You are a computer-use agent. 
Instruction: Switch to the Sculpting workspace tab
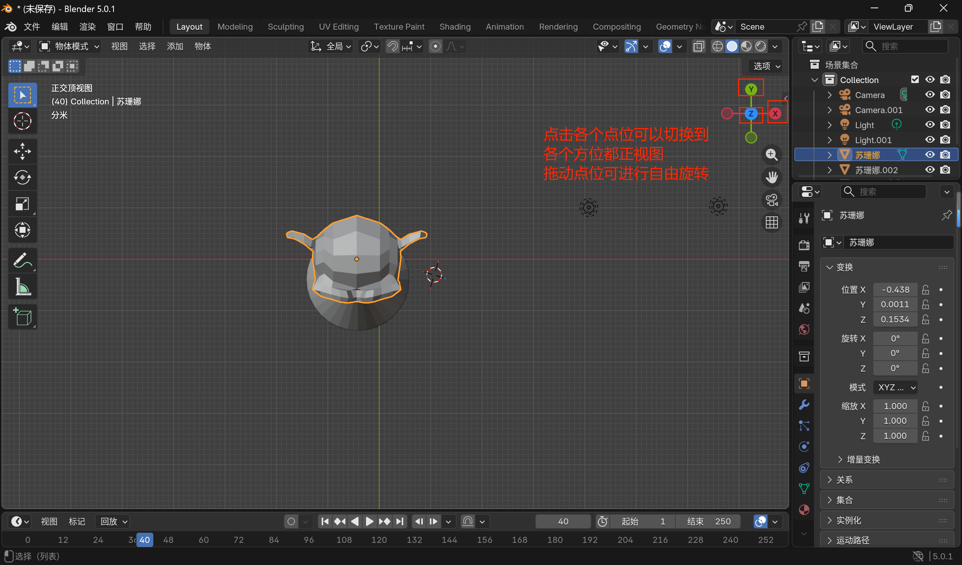click(286, 27)
